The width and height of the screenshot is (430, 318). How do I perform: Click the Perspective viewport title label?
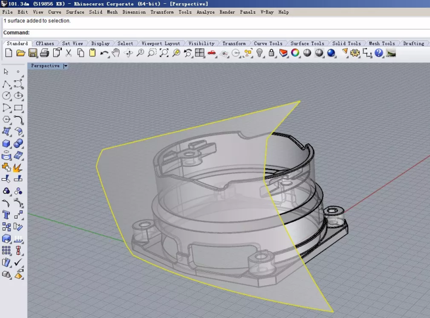tap(45, 66)
